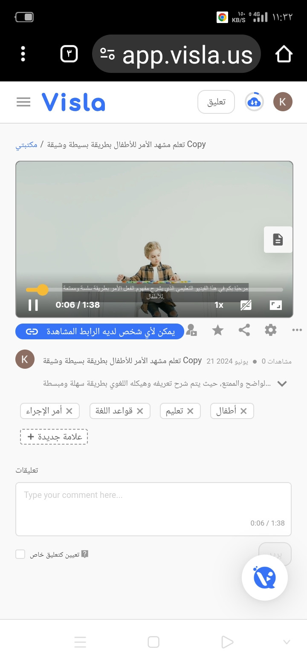This screenshot has width=307, height=665.
Task: Open Chrome three-dot browser menu
Action: point(23,54)
